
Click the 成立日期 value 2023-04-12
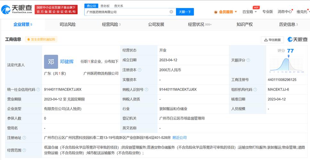pos(168,60)
